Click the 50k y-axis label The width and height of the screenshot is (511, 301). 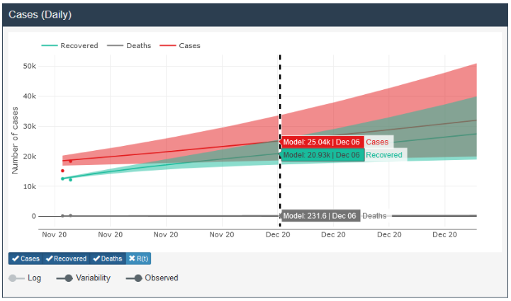click(x=30, y=66)
